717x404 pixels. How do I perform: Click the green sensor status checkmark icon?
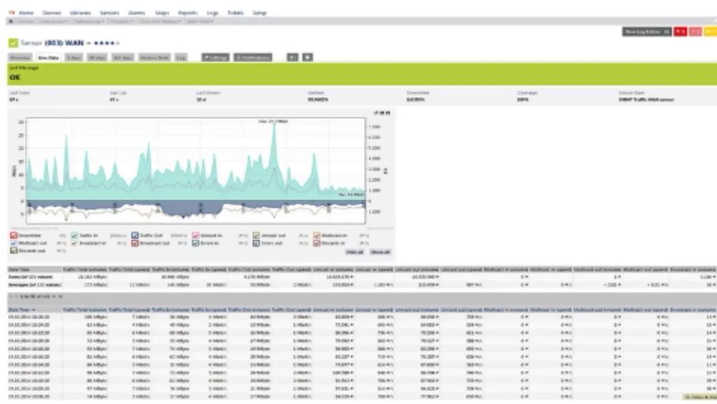[13, 43]
